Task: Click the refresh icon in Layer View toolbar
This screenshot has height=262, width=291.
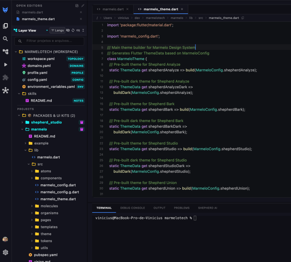Action: [x=73, y=30]
